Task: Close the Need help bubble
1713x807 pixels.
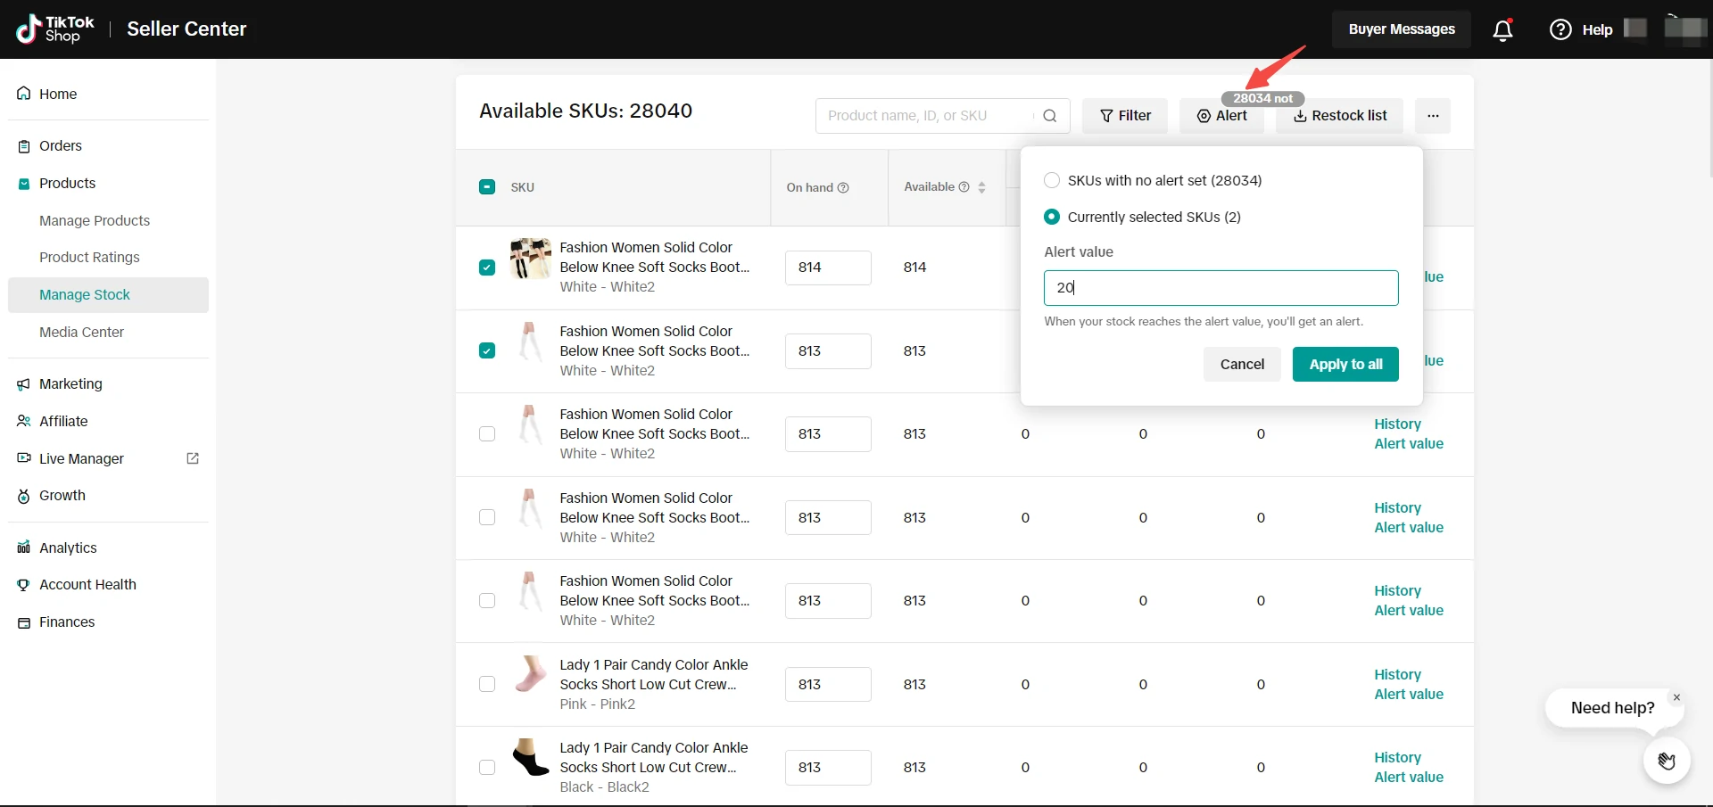Action: pos(1676,697)
